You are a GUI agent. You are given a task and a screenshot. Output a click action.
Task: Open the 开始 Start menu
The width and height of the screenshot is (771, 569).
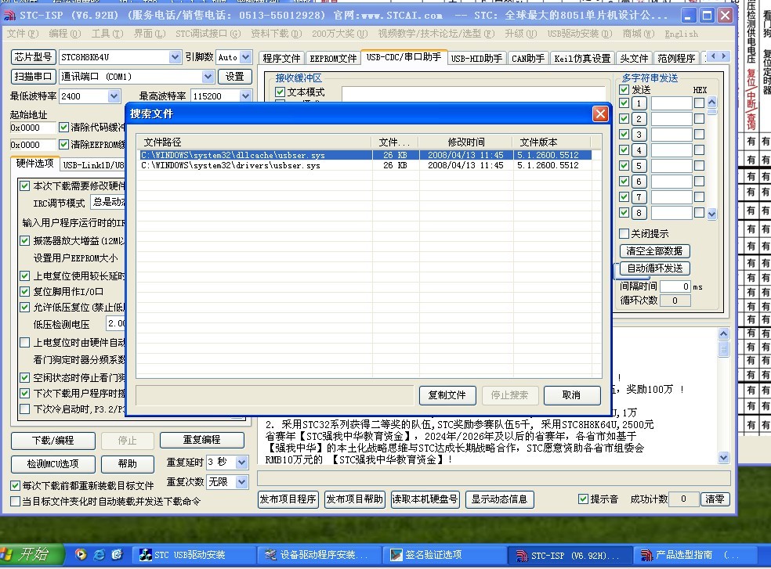(31, 555)
